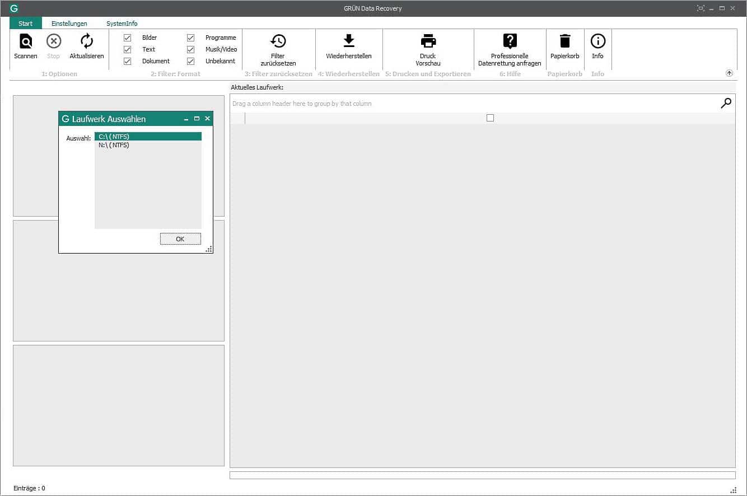Viewport: 747px width, 496px height.
Task: Open the Papierkorb trash icon
Action: click(565, 41)
